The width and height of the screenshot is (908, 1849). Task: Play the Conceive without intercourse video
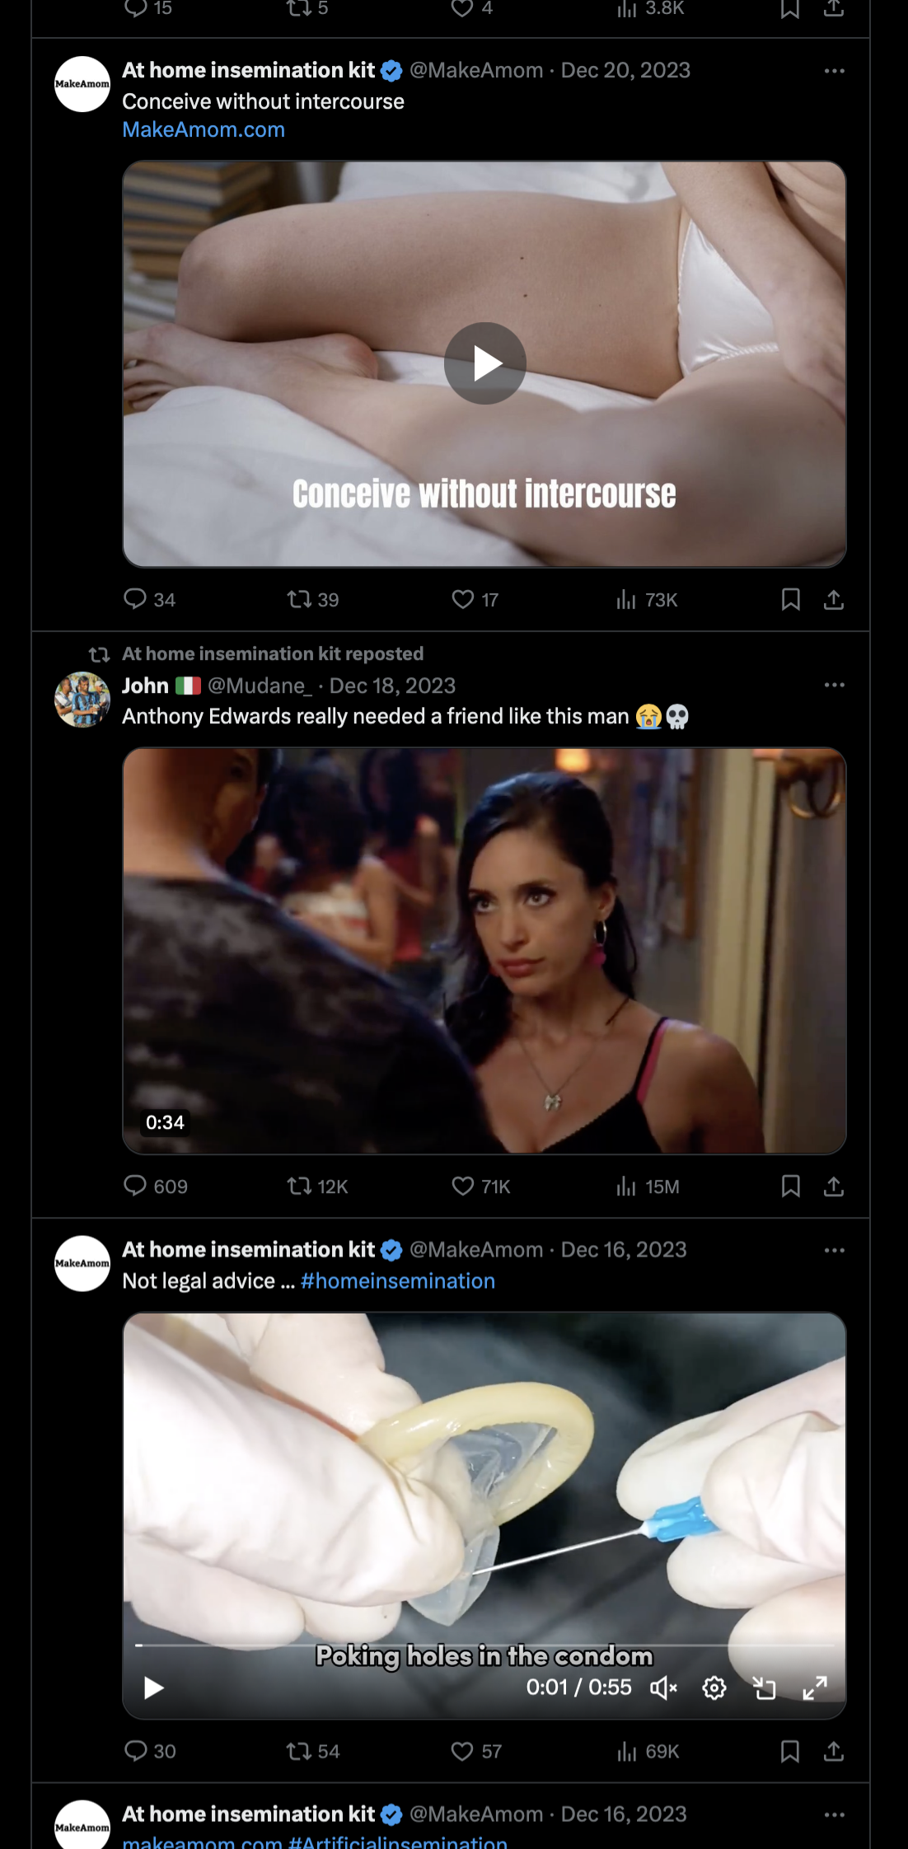484,363
